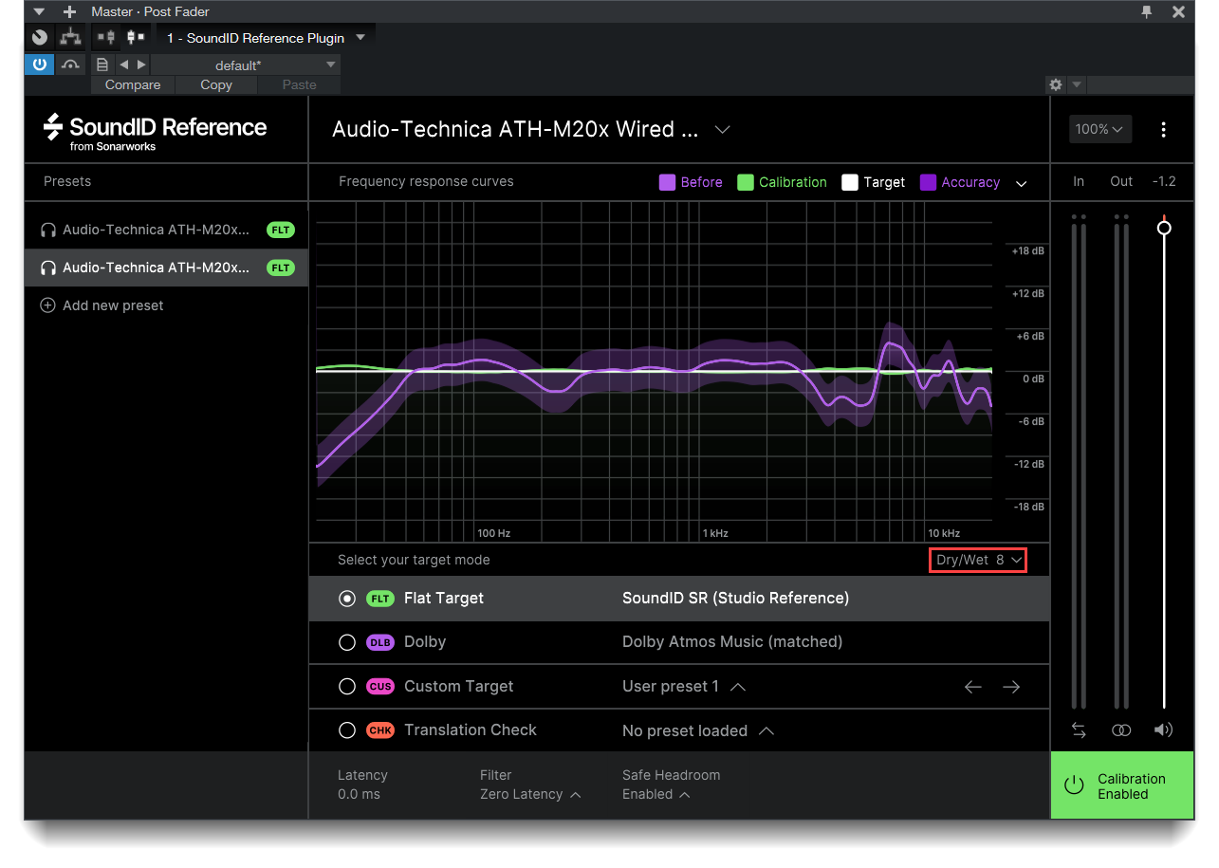Viewport: 1219px width, 868px height.
Task: Expand the curve legend chevron menu
Action: [x=1022, y=183]
